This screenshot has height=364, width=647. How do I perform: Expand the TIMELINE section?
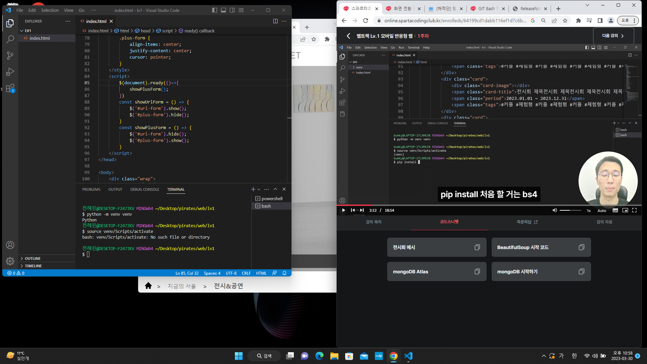click(x=47, y=266)
